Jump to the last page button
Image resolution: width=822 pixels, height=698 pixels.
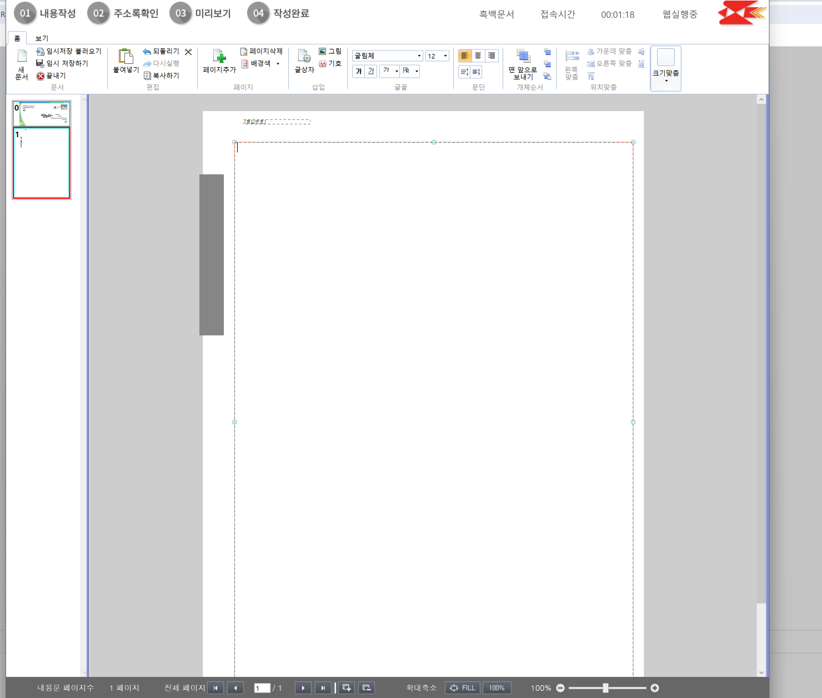pyautogui.click(x=323, y=688)
